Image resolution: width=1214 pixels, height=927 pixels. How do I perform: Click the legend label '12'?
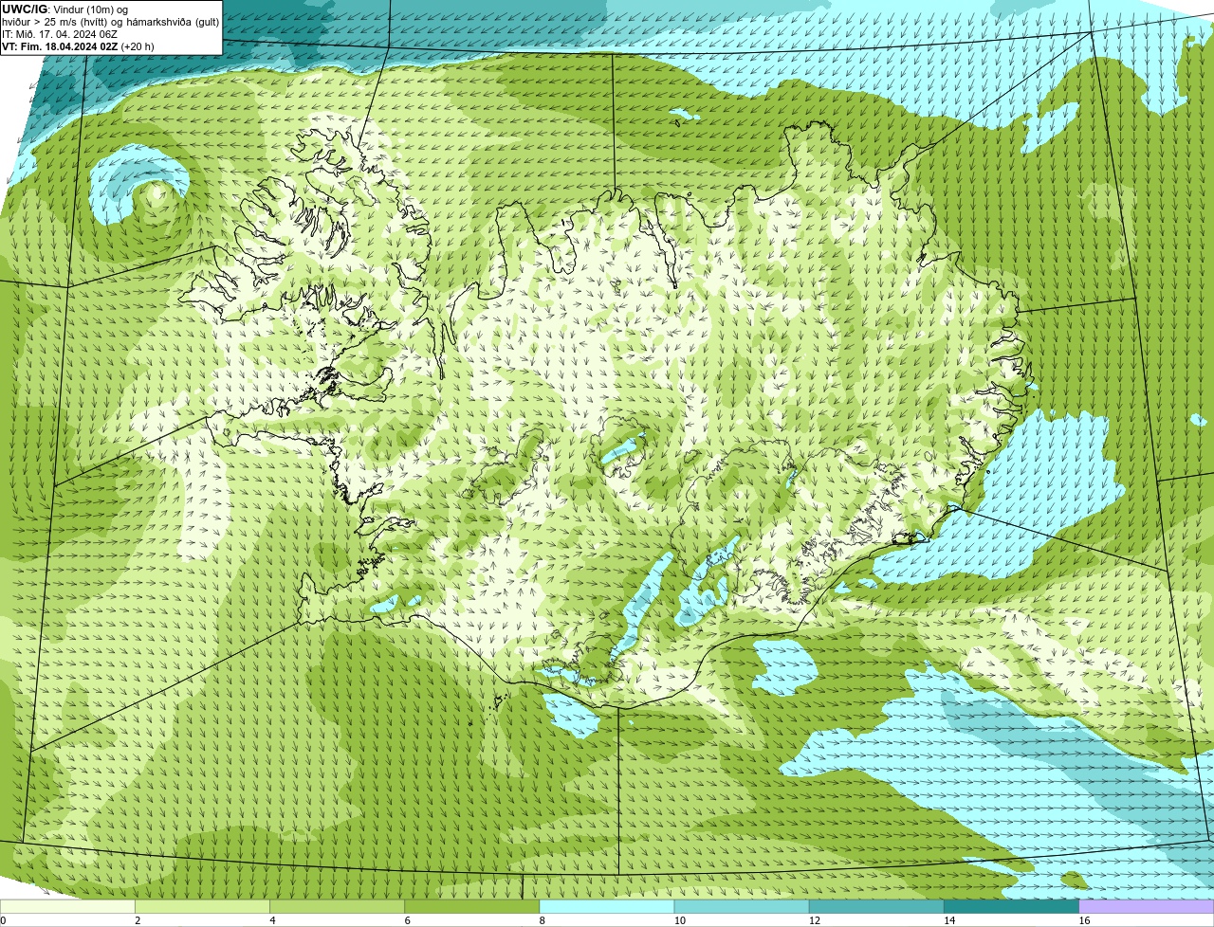click(814, 920)
